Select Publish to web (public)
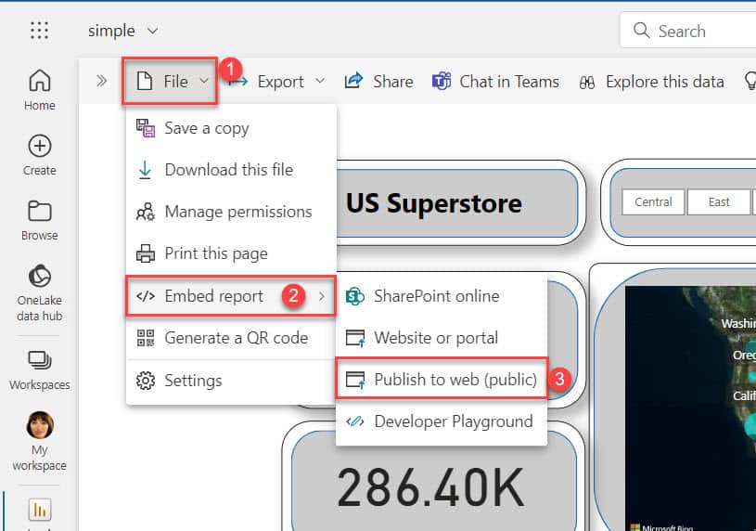Image resolution: width=756 pixels, height=531 pixels. 442,379
